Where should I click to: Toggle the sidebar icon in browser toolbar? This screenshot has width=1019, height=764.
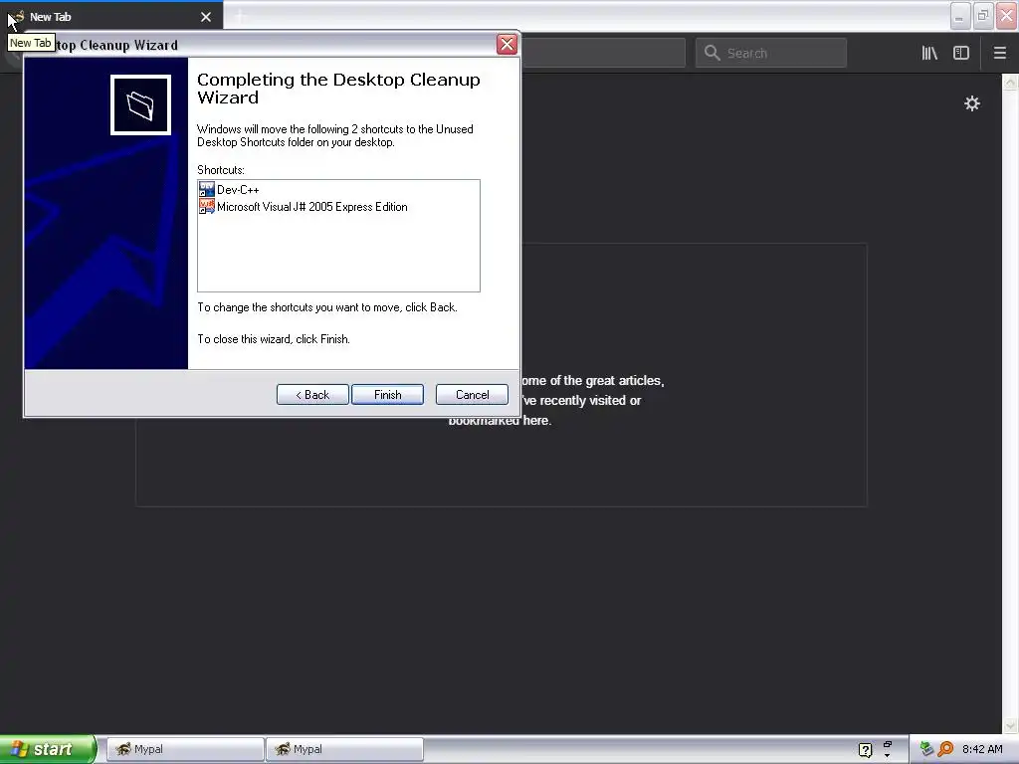pyautogui.click(x=961, y=53)
